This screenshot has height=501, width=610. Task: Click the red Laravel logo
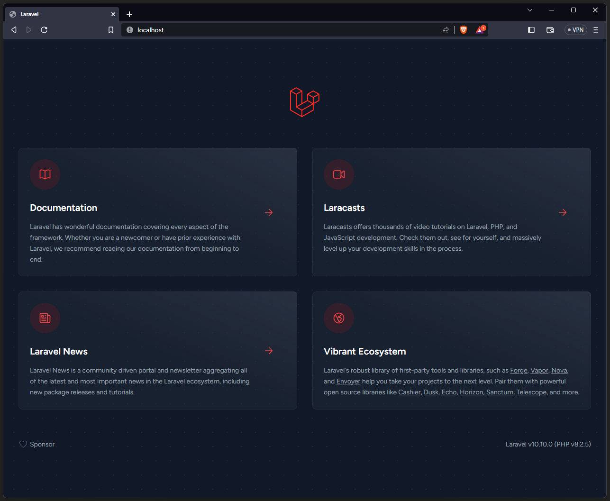click(x=304, y=102)
